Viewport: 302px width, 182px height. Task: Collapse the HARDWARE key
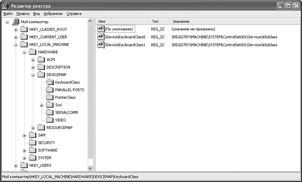tap(25, 52)
